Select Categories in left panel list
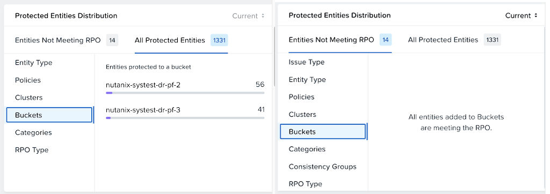This screenshot has height=194, width=550. (x=33, y=132)
